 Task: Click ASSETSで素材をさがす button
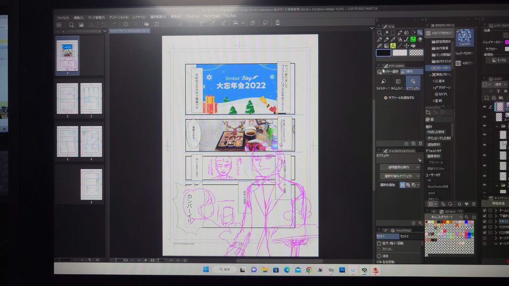click(x=439, y=33)
